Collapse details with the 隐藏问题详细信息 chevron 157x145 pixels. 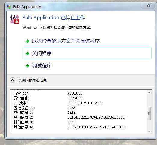coord(13,80)
